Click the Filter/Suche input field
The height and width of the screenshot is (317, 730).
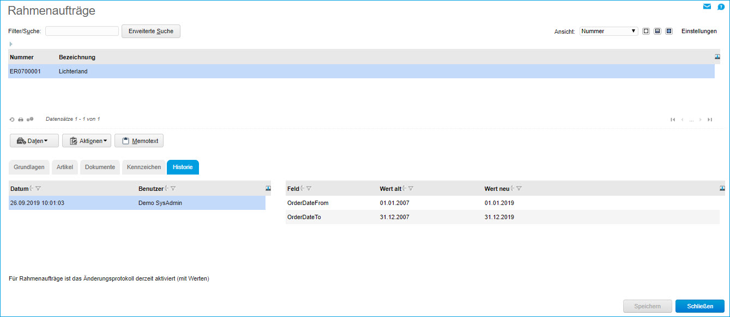[x=82, y=31]
